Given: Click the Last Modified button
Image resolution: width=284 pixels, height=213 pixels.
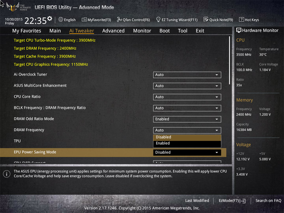Looking at the screenshot, I should [197, 201].
